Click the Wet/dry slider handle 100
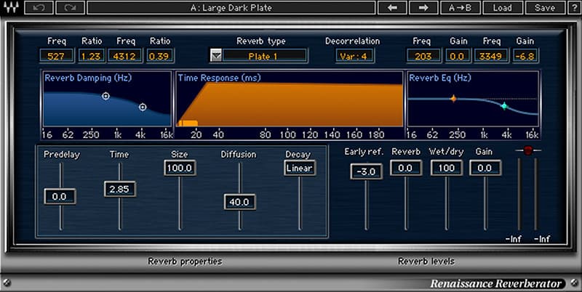The width and height of the screenshot is (582, 292). pyautogui.click(x=447, y=168)
